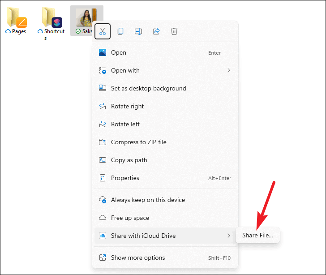
Task: Select Copy as path entry
Action: click(165, 160)
